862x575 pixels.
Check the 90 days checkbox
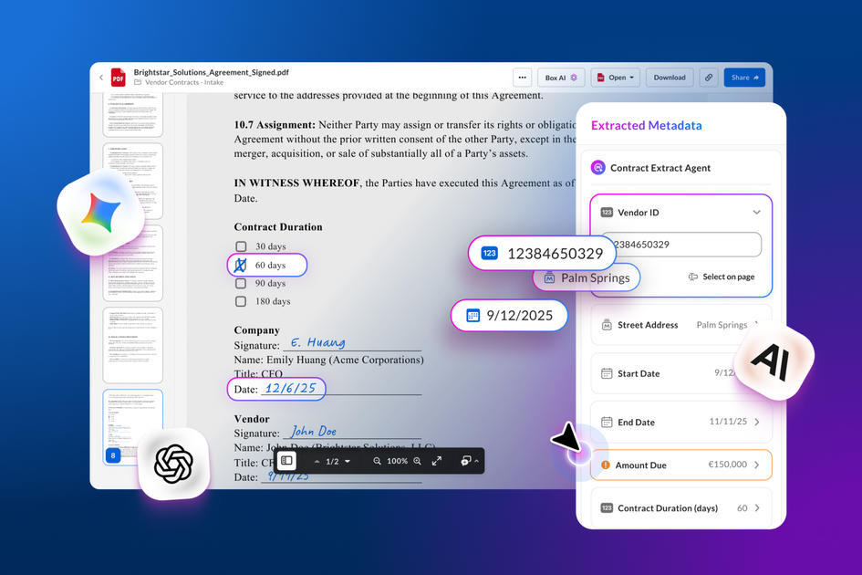click(x=241, y=283)
